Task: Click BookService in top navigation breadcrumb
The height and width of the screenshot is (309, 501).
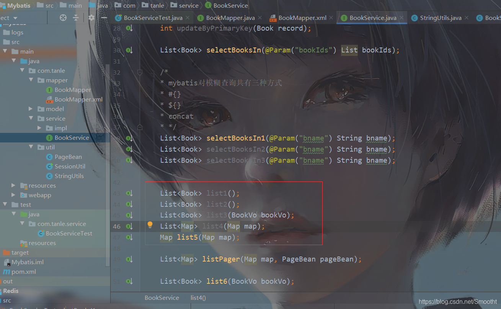Action: [x=231, y=5]
